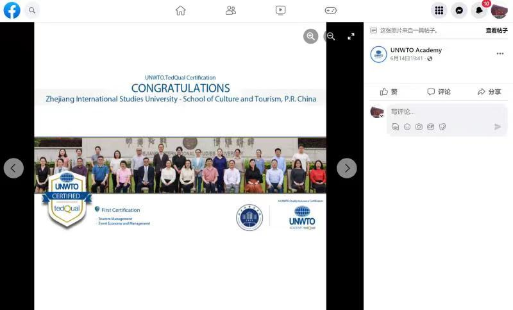513x310 pixels.
Task: Zoom in on the photo
Action: click(x=311, y=37)
